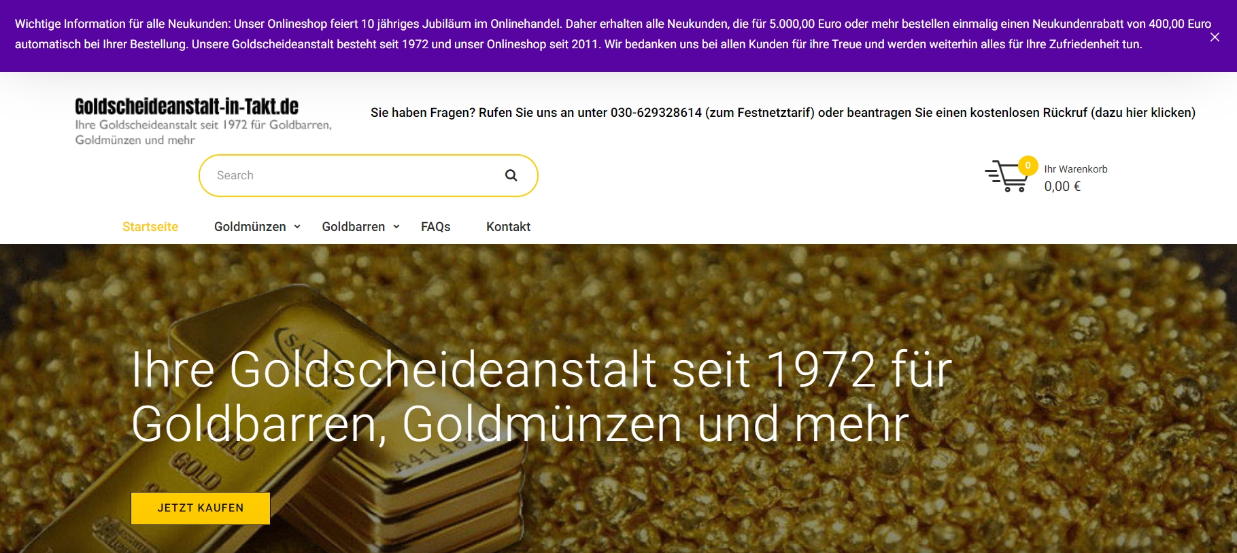Viewport: 1237px width, 553px height.
Task: Expand the Goldmünzen dropdown arrow
Action: (x=297, y=227)
